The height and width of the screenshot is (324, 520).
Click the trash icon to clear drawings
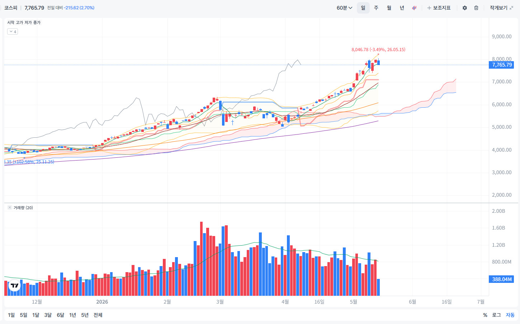(x=476, y=8)
